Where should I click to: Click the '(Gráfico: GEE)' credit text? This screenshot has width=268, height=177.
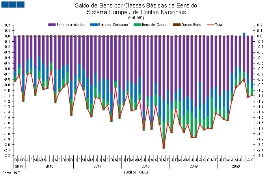point(136,172)
